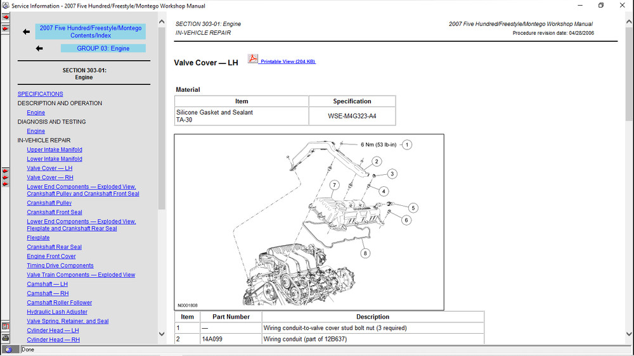634x356 pixels.
Task: Click back arrow beside Contents/Index
Action: [x=26, y=32]
